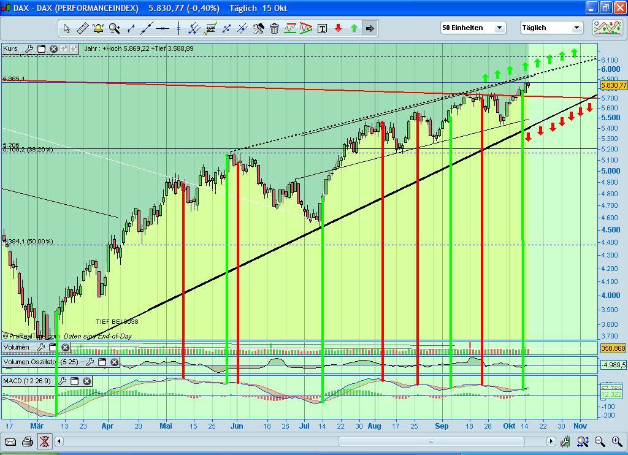Select the text annotation tool

(x=323, y=28)
